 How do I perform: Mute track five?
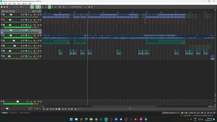point(38,35)
